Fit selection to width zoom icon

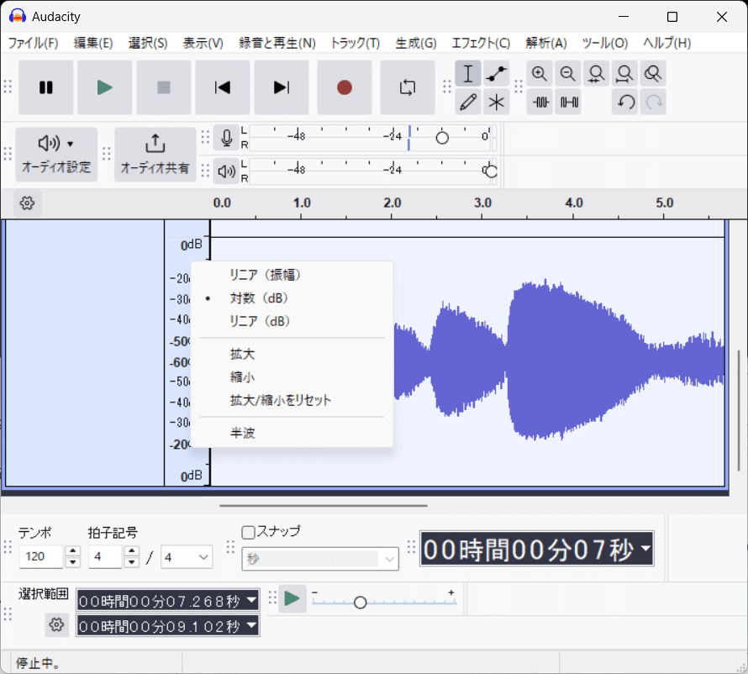point(597,73)
